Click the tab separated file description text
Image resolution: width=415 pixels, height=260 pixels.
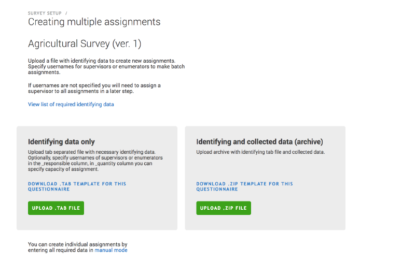click(x=95, y=161)
